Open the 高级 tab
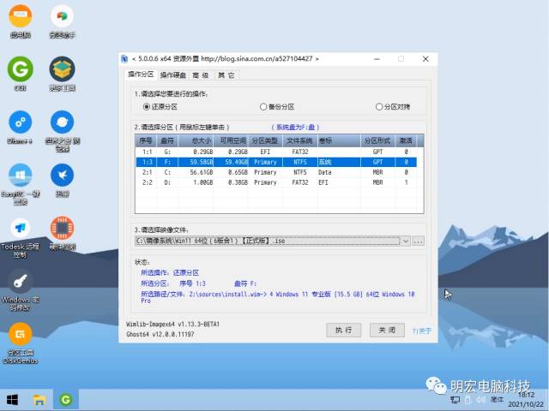This screenshot has width=549, height=411. [x=201, y=75]
